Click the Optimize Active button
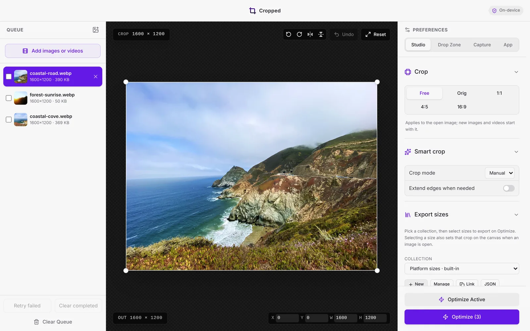The image size is (530, 331). coord(462,300)
